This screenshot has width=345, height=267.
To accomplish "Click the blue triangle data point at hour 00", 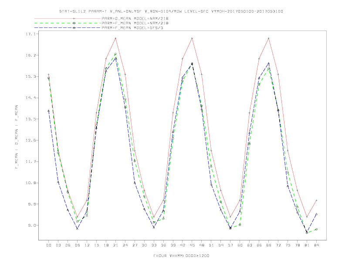I will pyautogui.click(x=49, y=111).
